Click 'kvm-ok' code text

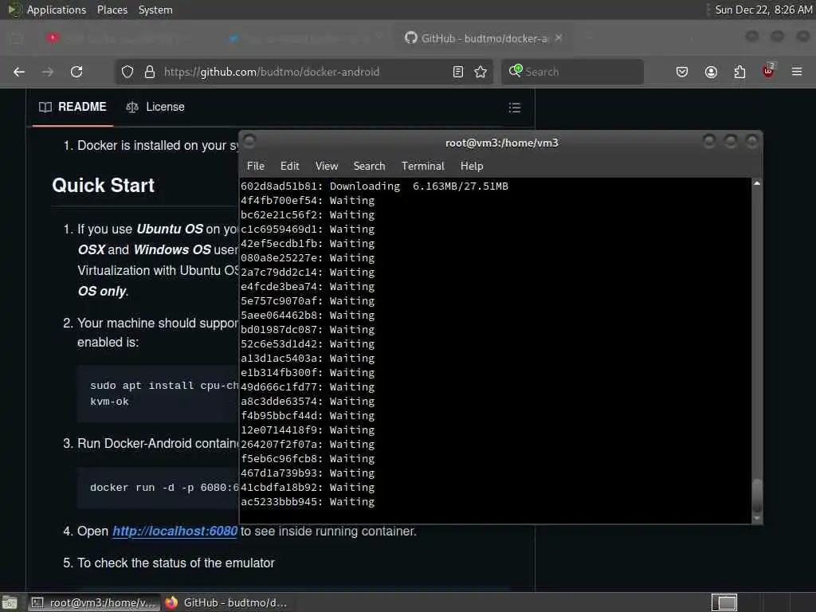pos(109,402)
